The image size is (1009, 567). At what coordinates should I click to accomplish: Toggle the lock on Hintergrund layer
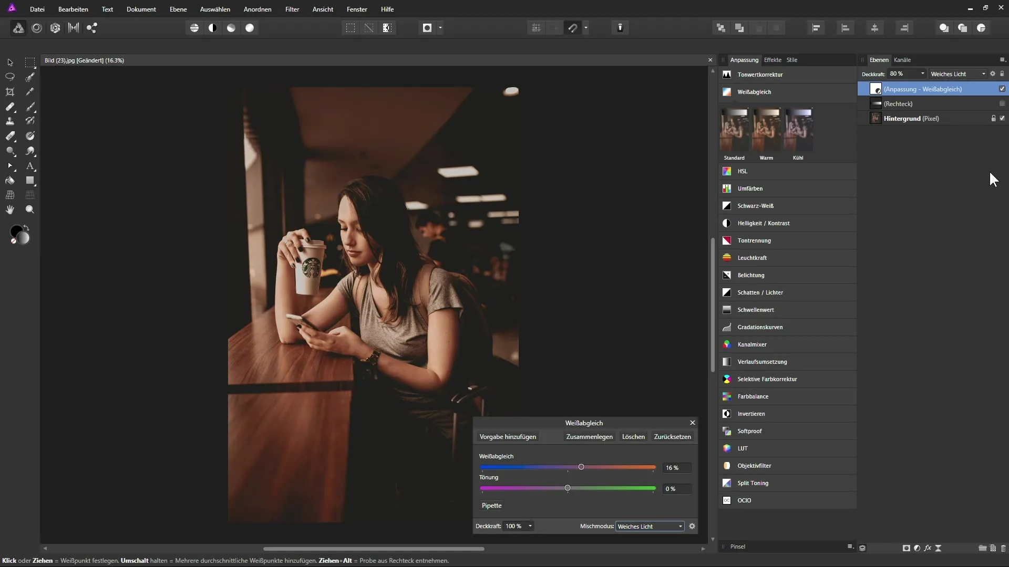[993, 118]
